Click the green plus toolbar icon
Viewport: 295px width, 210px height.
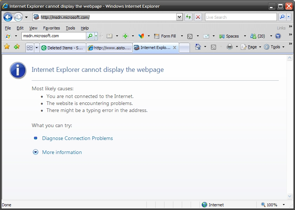click(x=125, y=36)
